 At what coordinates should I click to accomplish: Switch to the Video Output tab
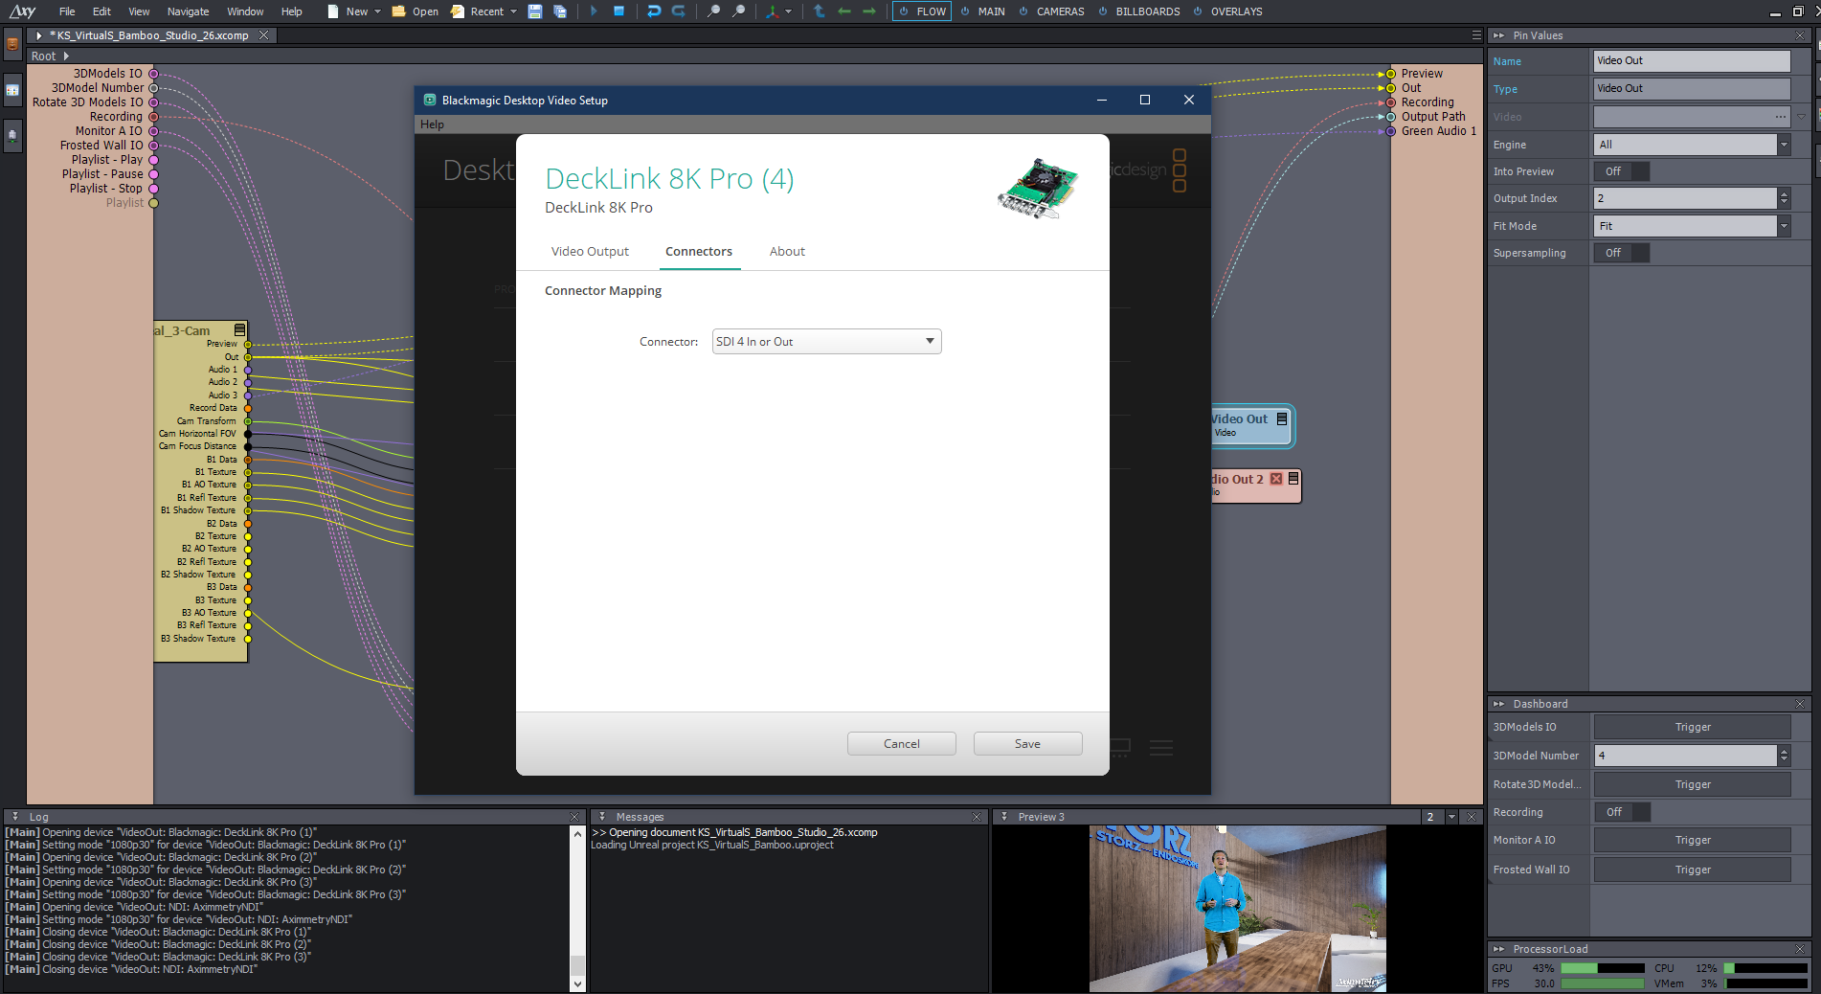point(590,251)
